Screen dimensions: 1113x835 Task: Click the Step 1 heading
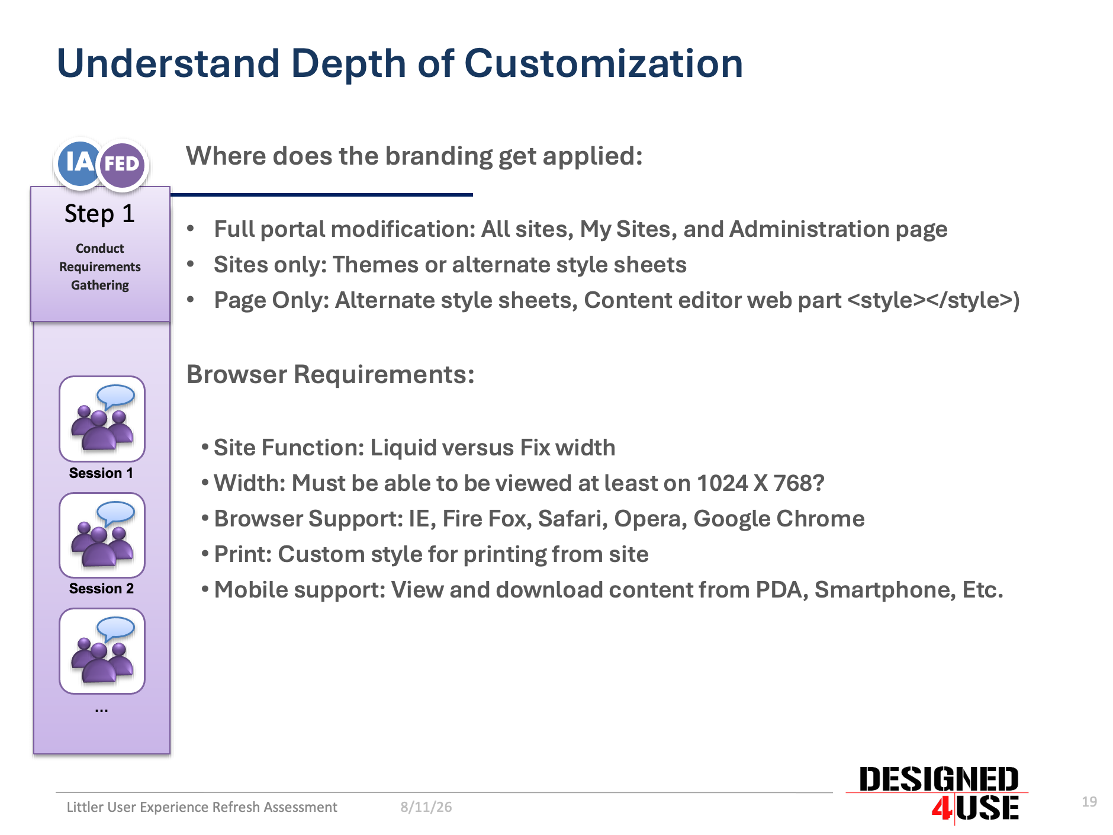coord(100,214)
